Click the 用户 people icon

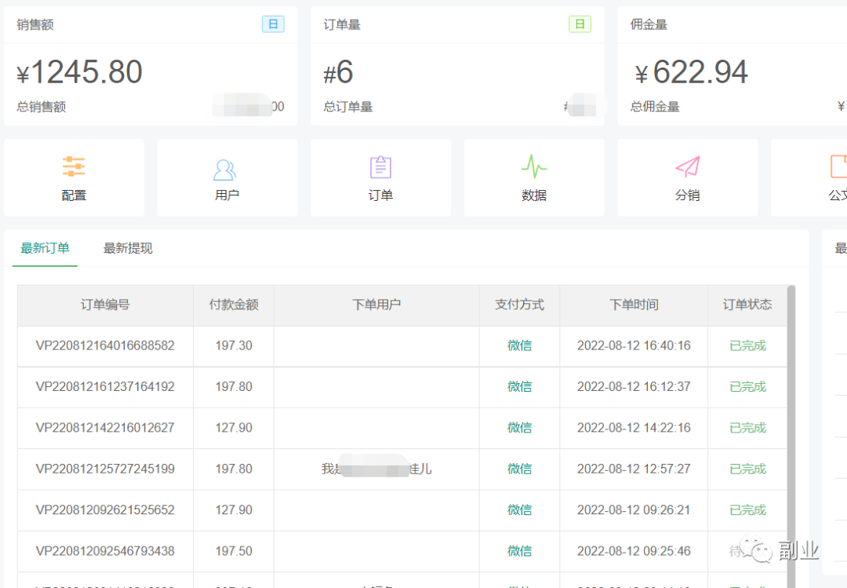coord(226,168)
